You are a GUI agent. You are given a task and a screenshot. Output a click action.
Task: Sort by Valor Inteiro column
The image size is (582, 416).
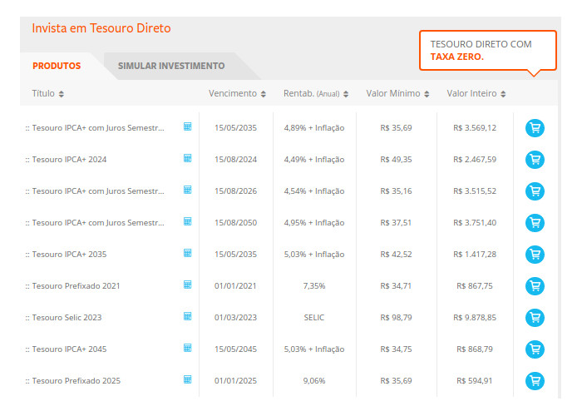pos(476,94)
